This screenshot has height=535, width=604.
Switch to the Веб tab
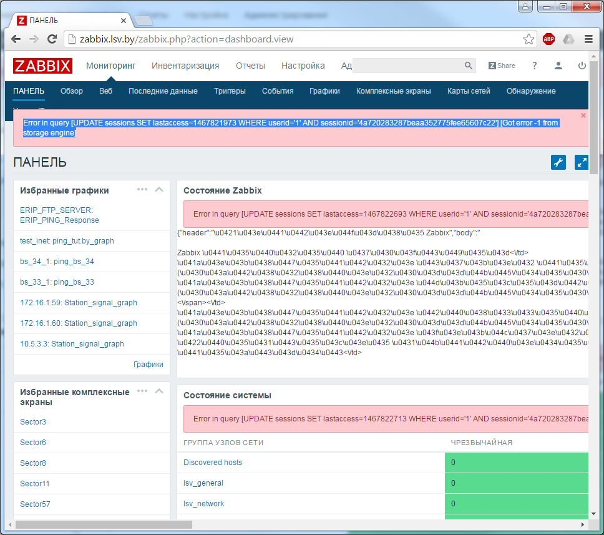tap(105, 91)
